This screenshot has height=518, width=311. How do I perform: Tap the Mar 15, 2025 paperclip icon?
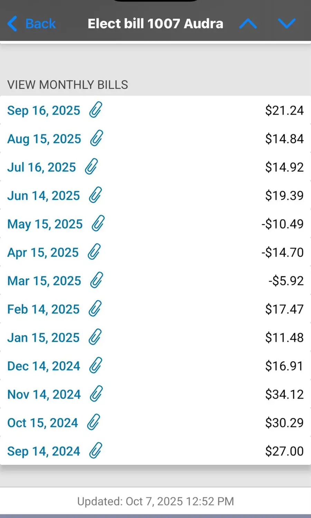(97, 280)
